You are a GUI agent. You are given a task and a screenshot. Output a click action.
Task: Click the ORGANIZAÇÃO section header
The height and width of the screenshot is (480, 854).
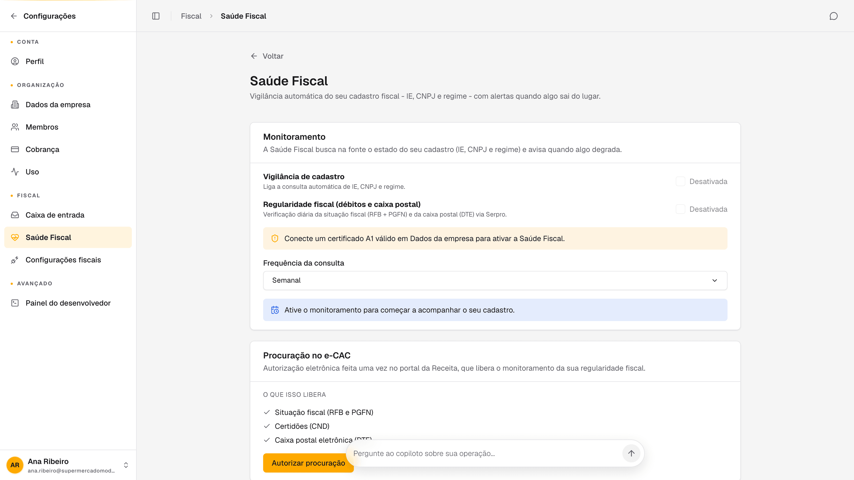(x=41, y=85)
